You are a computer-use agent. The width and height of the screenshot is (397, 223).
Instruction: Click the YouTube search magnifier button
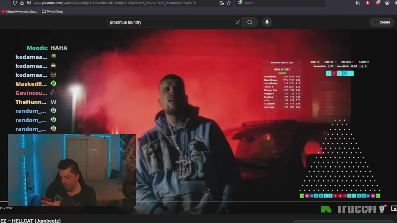point(250,22)
